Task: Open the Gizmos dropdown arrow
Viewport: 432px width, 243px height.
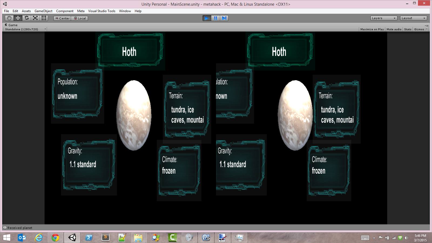Action: tap(427, 29)
